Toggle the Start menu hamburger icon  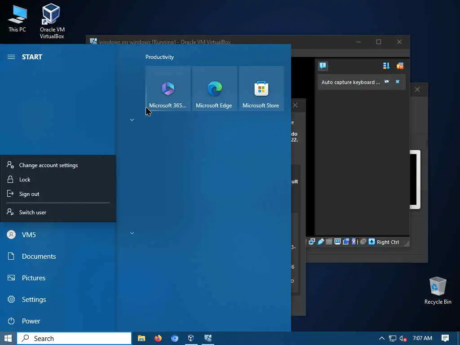11,57
